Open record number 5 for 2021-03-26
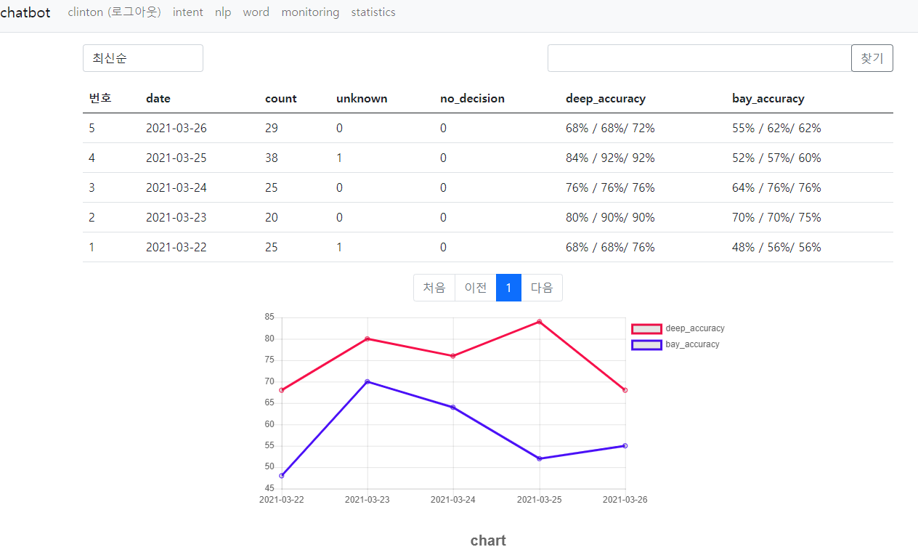This screenshot has height=555, width=918. 92,127
